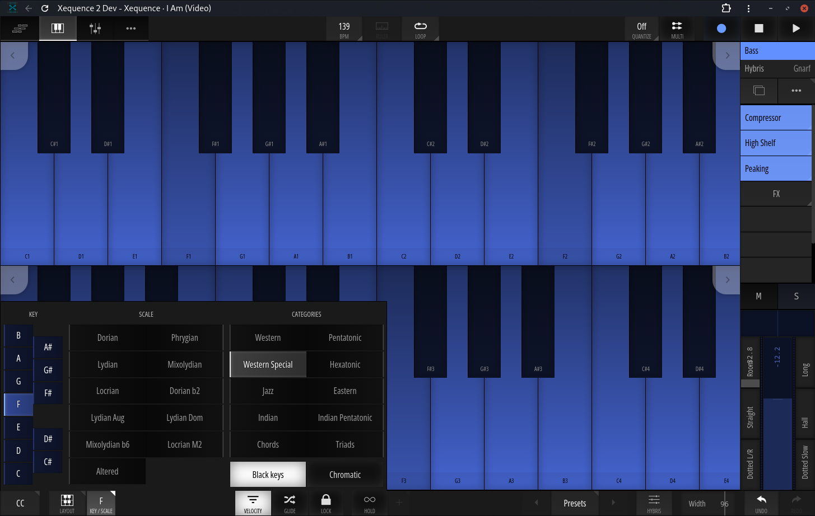This screenshot has height=516, width=815.
Task: Open the Quantize Off dropdown
Action: point(642,29)
